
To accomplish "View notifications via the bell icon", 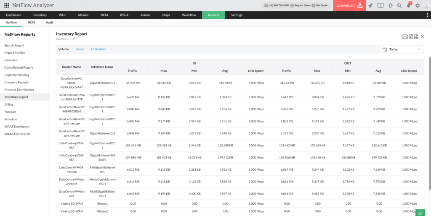I will coord(408,5).
